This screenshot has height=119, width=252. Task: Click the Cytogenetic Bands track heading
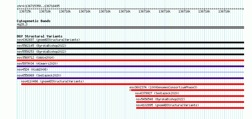[x=34, y=21]
